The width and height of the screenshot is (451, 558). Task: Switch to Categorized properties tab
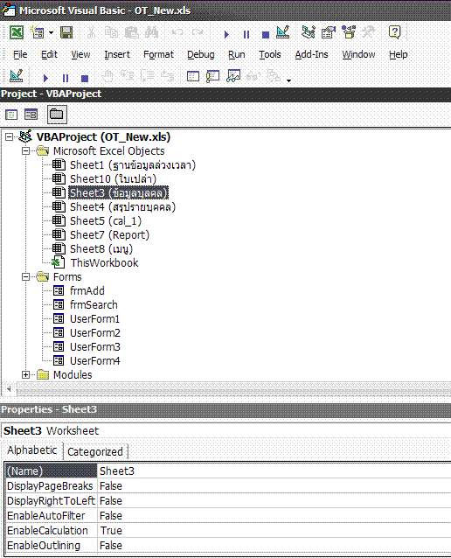click(95, 451)
